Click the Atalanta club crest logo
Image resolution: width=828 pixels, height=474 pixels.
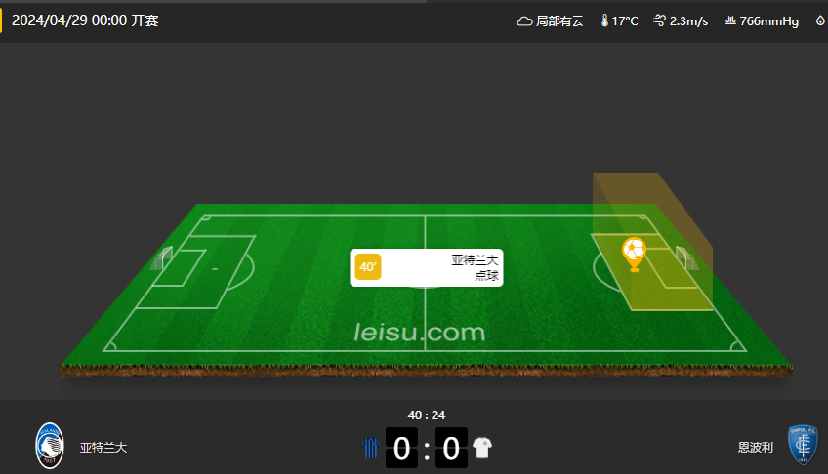50,446
